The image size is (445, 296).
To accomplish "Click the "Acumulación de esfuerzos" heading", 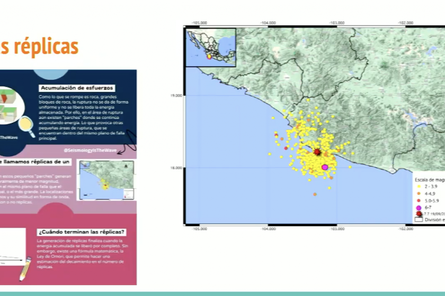I will 77,88.
